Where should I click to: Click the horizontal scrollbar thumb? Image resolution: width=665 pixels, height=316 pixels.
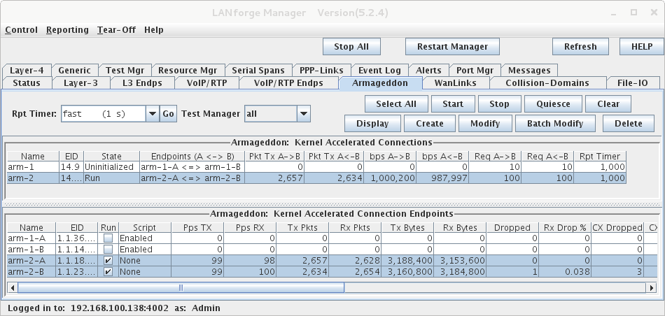coord(181,288)
